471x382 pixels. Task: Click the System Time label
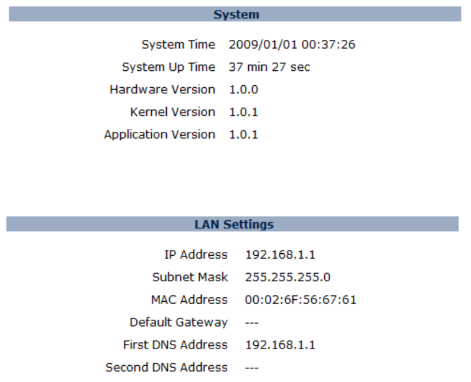pyautogui.click(x=178, y=45)
